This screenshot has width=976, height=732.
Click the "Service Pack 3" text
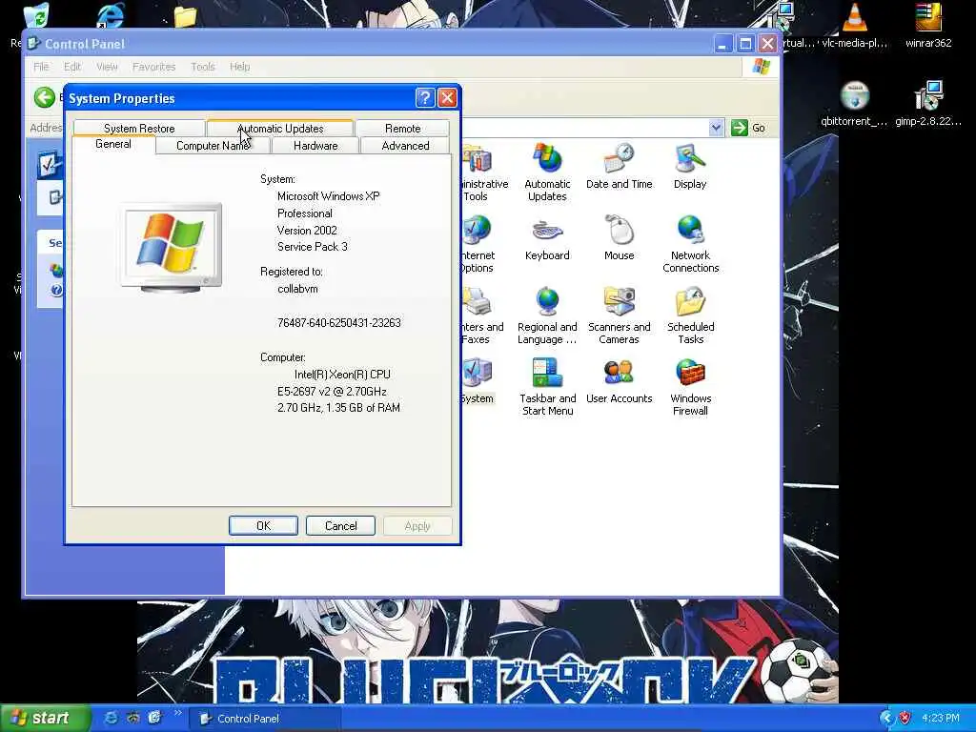[x=313, y=247]
